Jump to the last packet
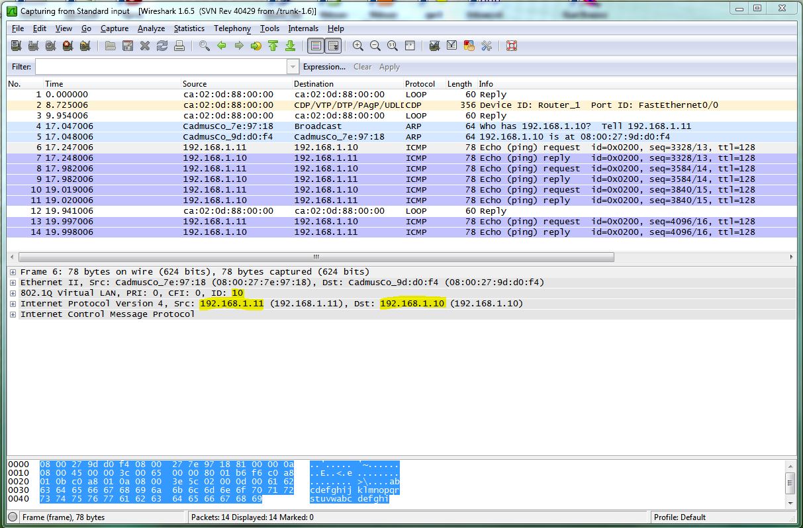 click(290, 46)
